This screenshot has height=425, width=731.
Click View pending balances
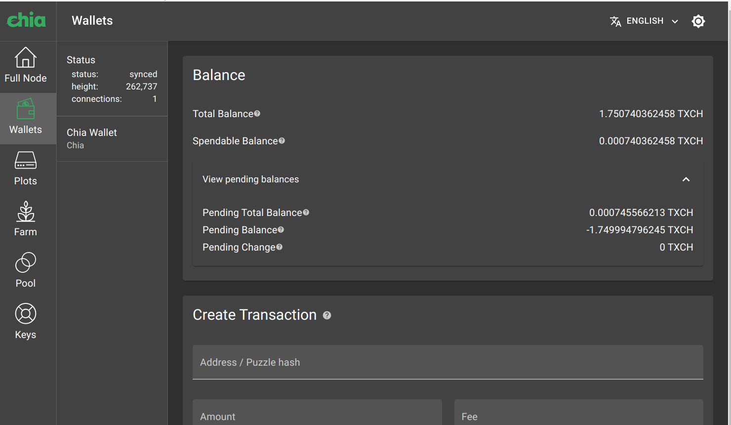coord(250,179)
